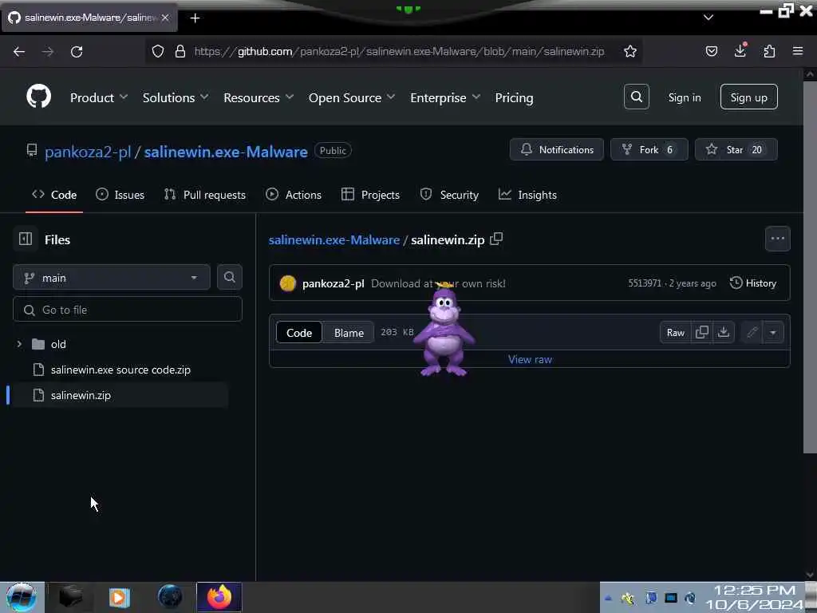The width and height of the screenshot is (817, 613).
Task: Open the Security tab
Action: click(x=449, y=195)
